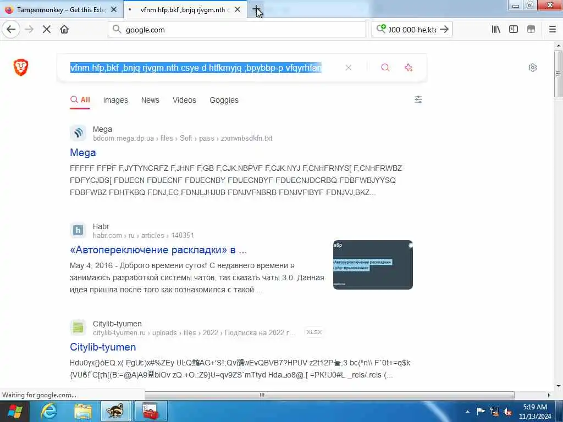Open the Firefox hamburger menu
Image resolution: width=563 pixels, height=422 pixels.
point(553,30)
